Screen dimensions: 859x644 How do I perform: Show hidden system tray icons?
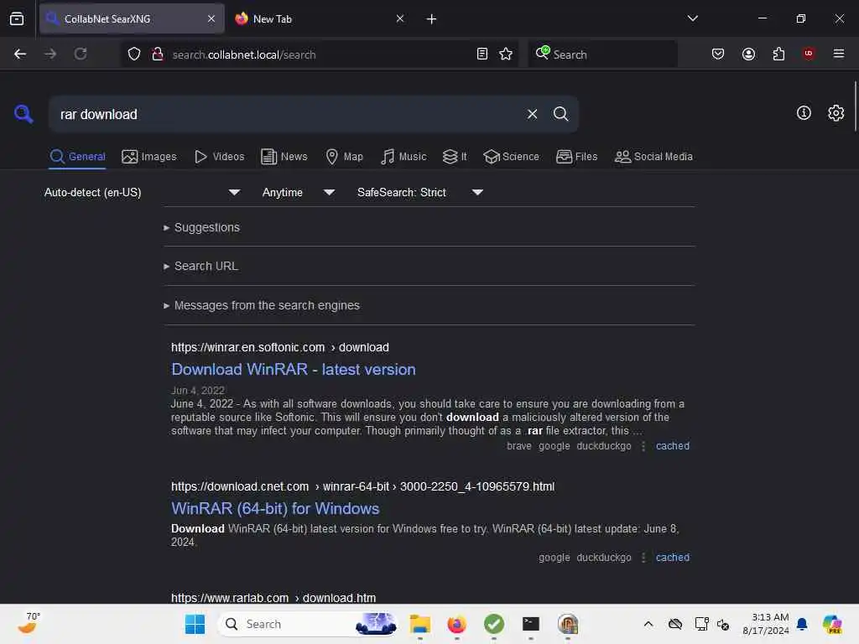pos(648,624)
